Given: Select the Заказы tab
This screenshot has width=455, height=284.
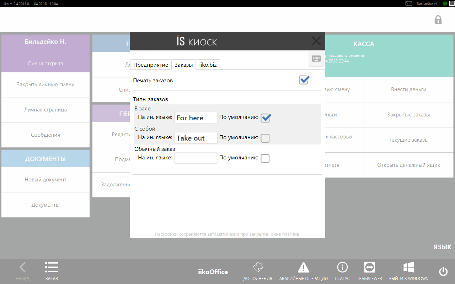Looking at the screenshot, I should [x=184, y=65].
